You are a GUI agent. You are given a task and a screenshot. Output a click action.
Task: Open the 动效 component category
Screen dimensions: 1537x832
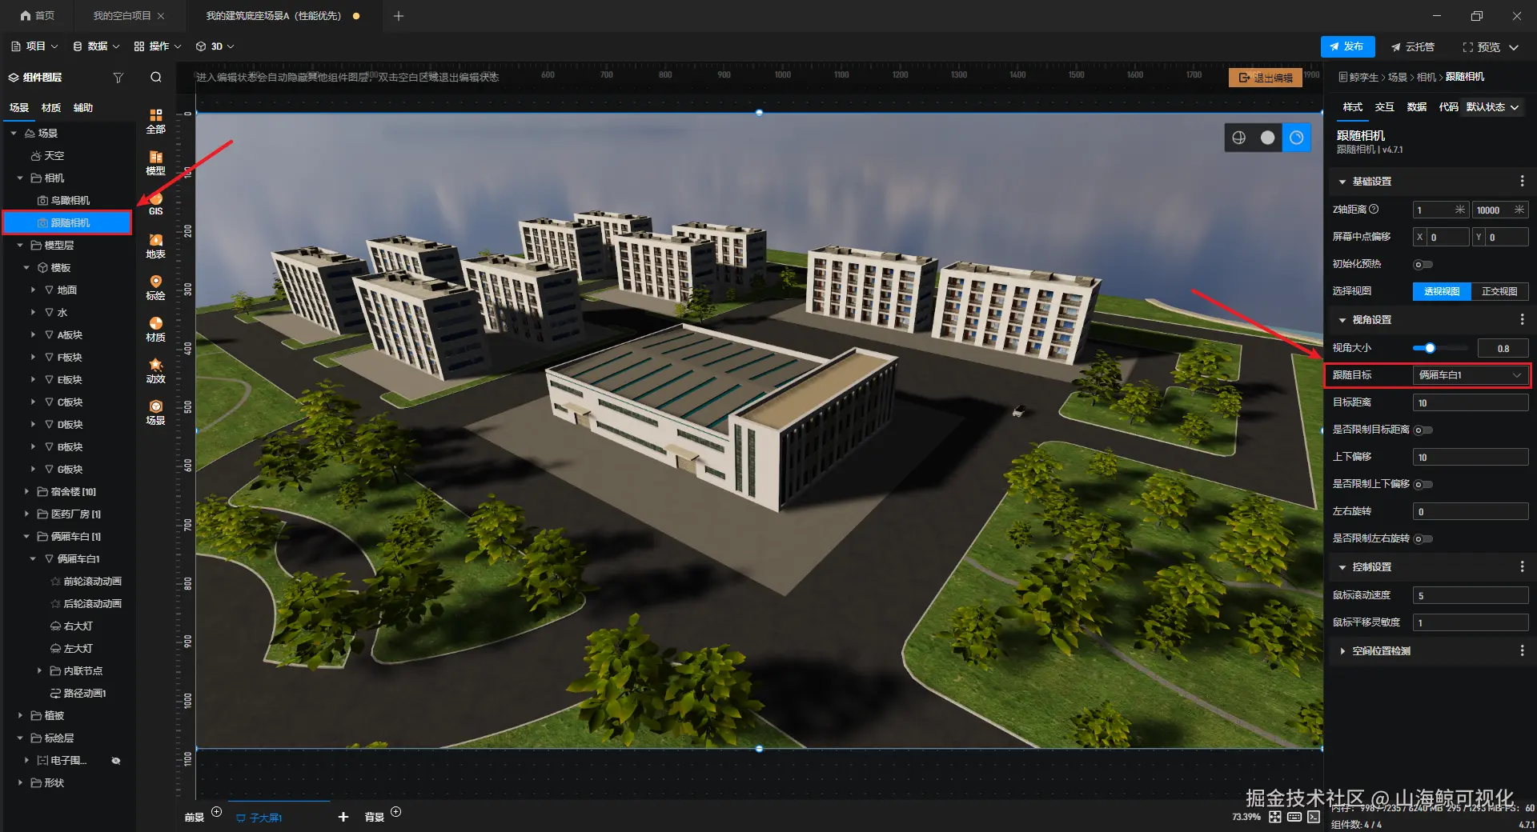pyautogui.click(x=155, y=370)
